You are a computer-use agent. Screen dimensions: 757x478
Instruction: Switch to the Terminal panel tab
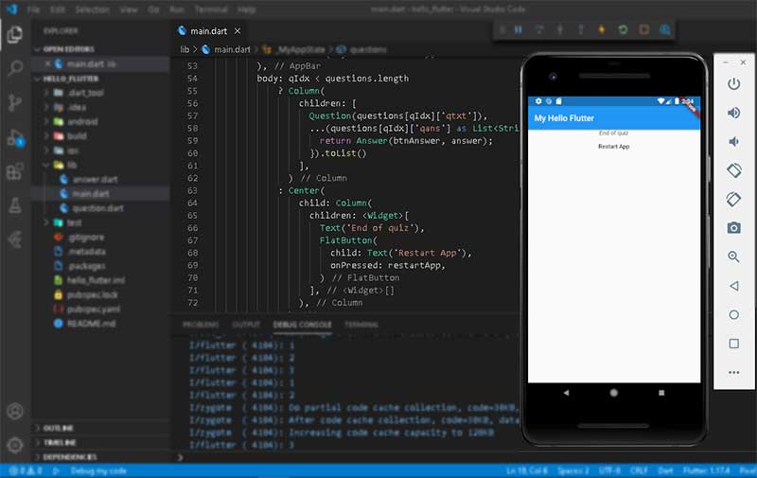point(361,325)
